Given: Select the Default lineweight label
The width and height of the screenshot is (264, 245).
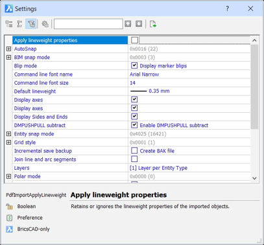Looking at the screenshot, I should tap(35, 91).
